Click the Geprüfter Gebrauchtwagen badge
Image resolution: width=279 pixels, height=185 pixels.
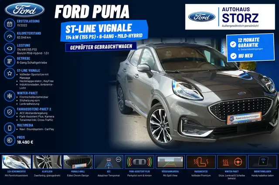click(x=101, y=47)
